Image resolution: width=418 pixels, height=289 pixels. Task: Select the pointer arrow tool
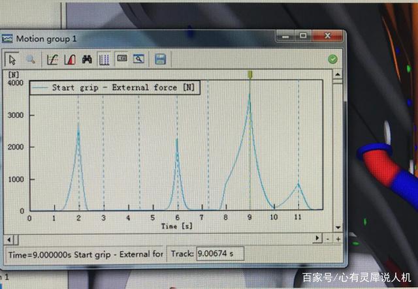(12, 59)
